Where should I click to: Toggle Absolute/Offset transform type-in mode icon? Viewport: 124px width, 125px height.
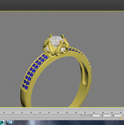88,115
